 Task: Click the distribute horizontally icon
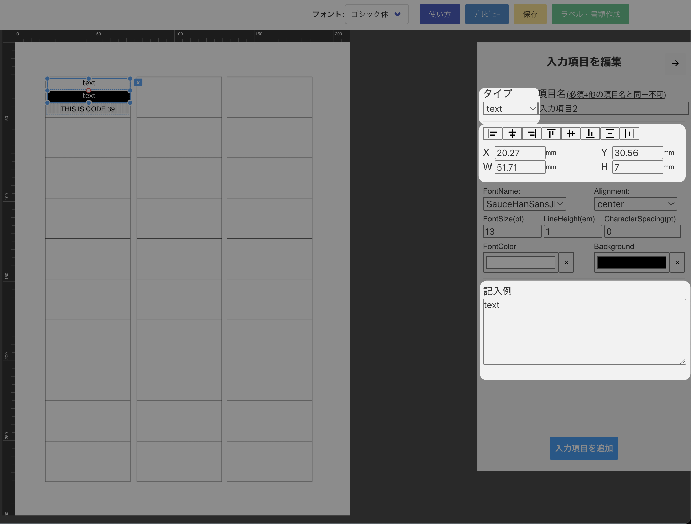coord(629,134)
